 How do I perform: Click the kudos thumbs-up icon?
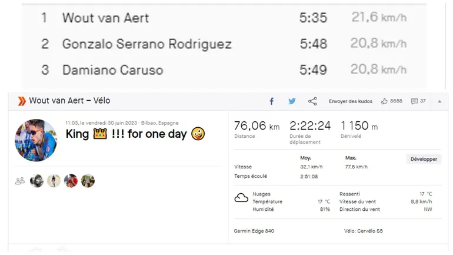pyautogui.click(x=384, y=101)
